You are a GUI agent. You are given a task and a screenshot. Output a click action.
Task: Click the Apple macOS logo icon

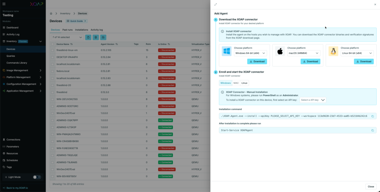click(x=280, y=52)
